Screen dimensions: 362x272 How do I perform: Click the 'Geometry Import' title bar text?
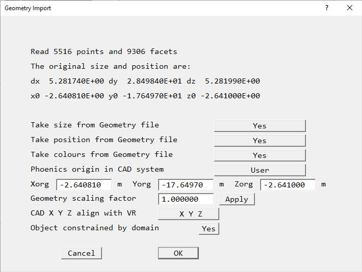pos(28,8)
